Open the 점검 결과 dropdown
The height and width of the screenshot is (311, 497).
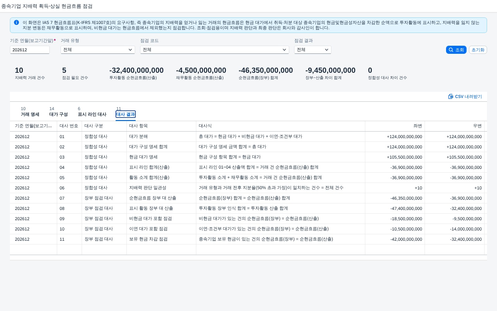click(313, 50)
